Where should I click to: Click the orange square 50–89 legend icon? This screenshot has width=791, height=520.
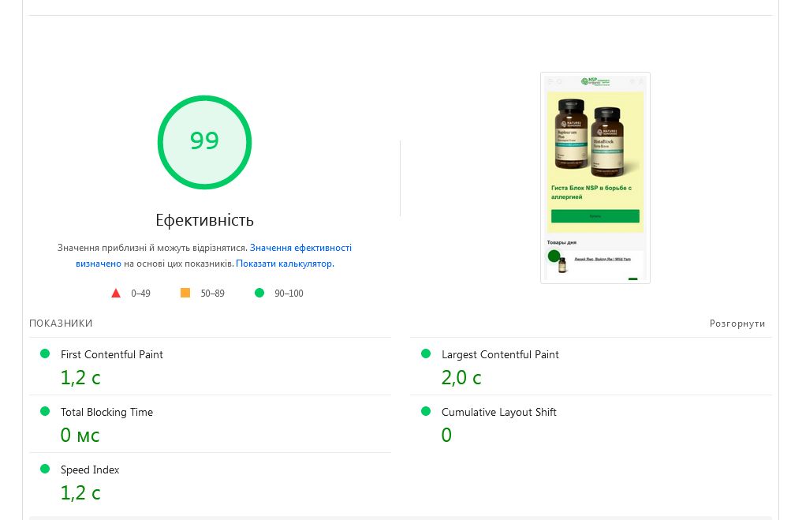click(185, 293)
